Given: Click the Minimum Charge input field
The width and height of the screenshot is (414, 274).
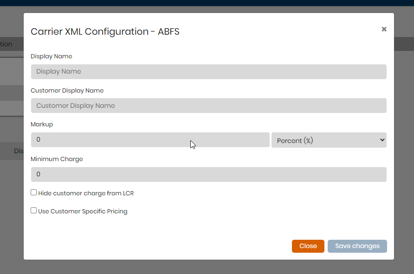Looking at the screenshot, I should pyautogui.click(x=208, y=174).
